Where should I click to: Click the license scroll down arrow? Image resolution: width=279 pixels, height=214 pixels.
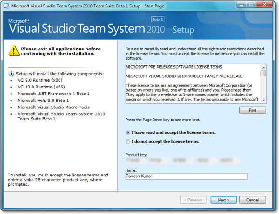pyautogui.click(x=264, y=100)
